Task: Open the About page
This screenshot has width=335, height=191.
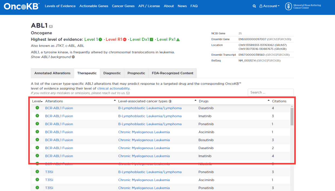Action: (169, 6)
